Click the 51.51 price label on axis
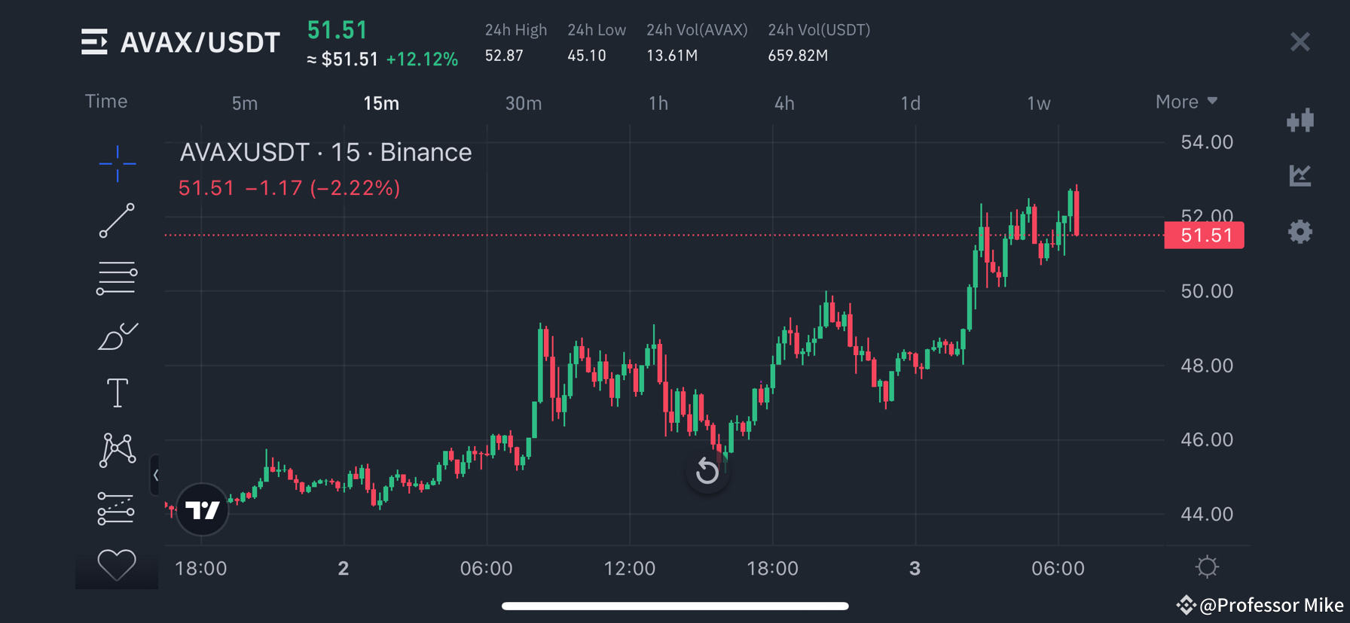 [x=1204, y=235]
